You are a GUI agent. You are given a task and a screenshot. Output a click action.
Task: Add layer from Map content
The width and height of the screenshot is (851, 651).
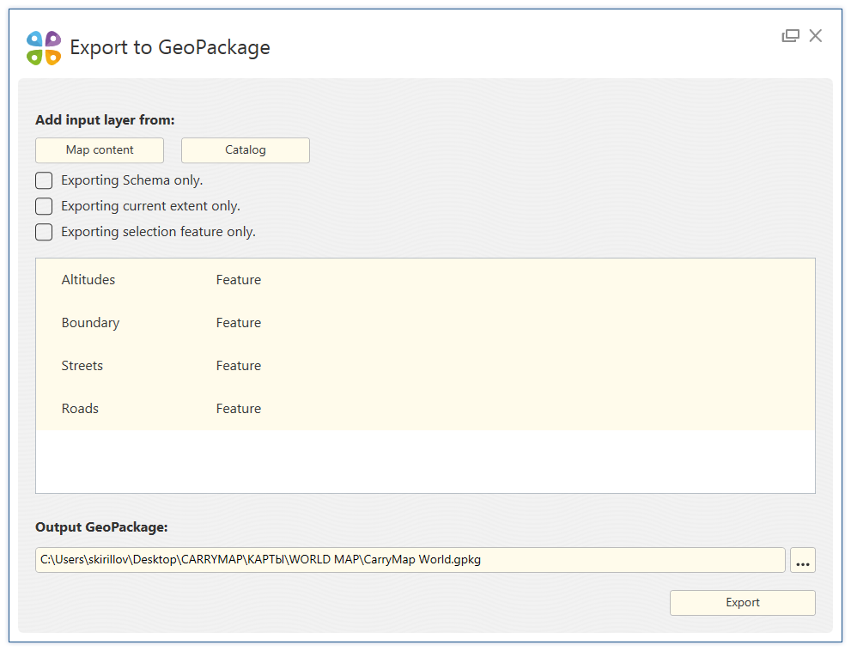pos(100,150)
